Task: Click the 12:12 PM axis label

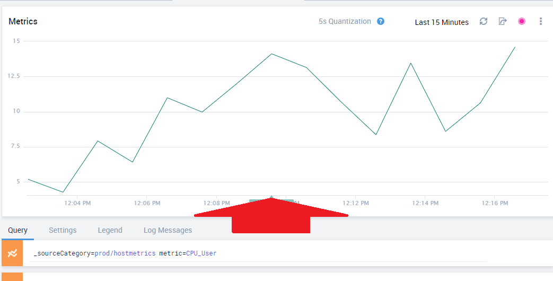Action: (355, 203)
